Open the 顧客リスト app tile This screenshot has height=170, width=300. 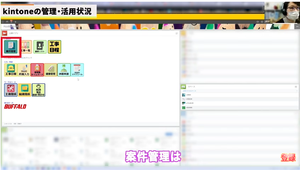coord(40,47)
